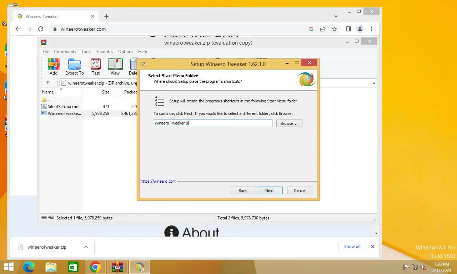Bookmark this page with star icon
457x274 pixels.
pyautogui.click(x=334, y=29)
